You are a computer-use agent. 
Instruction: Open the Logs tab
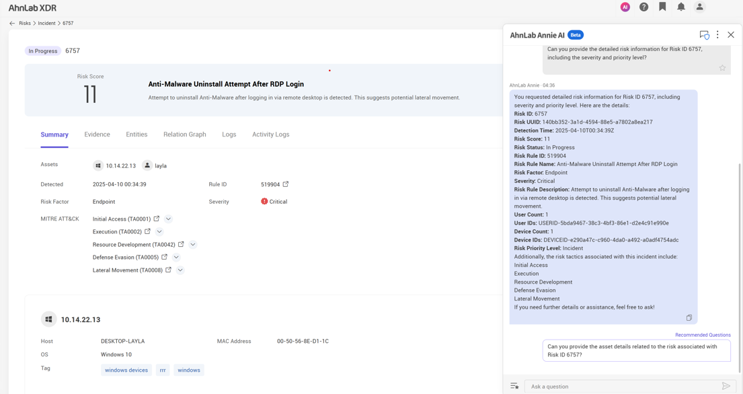coord(229,134)
